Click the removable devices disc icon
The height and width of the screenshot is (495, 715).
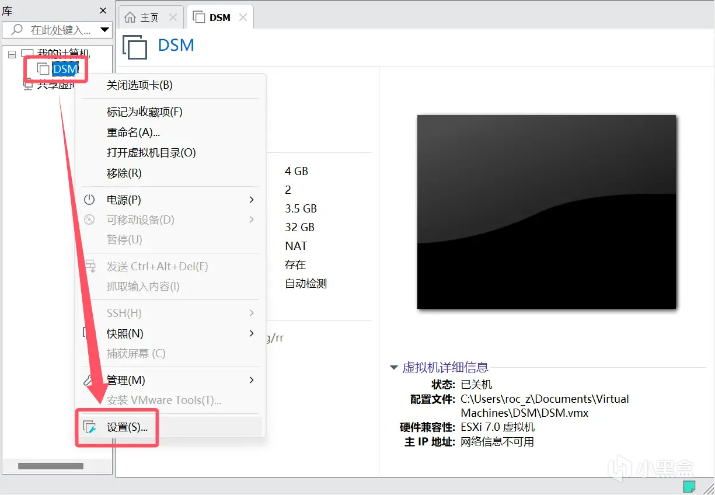coord(89,219)
